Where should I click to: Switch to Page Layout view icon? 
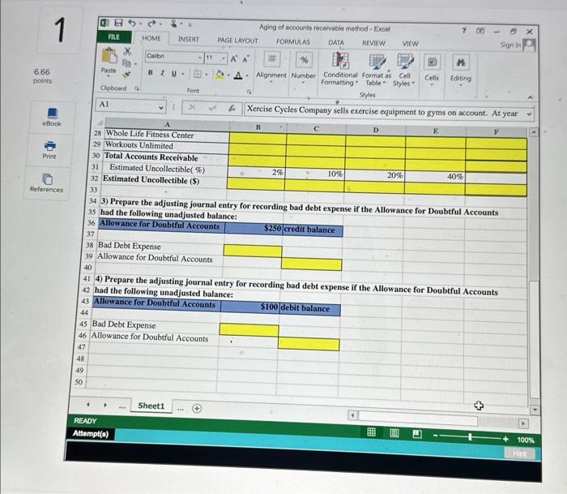[x=394, y=432]
